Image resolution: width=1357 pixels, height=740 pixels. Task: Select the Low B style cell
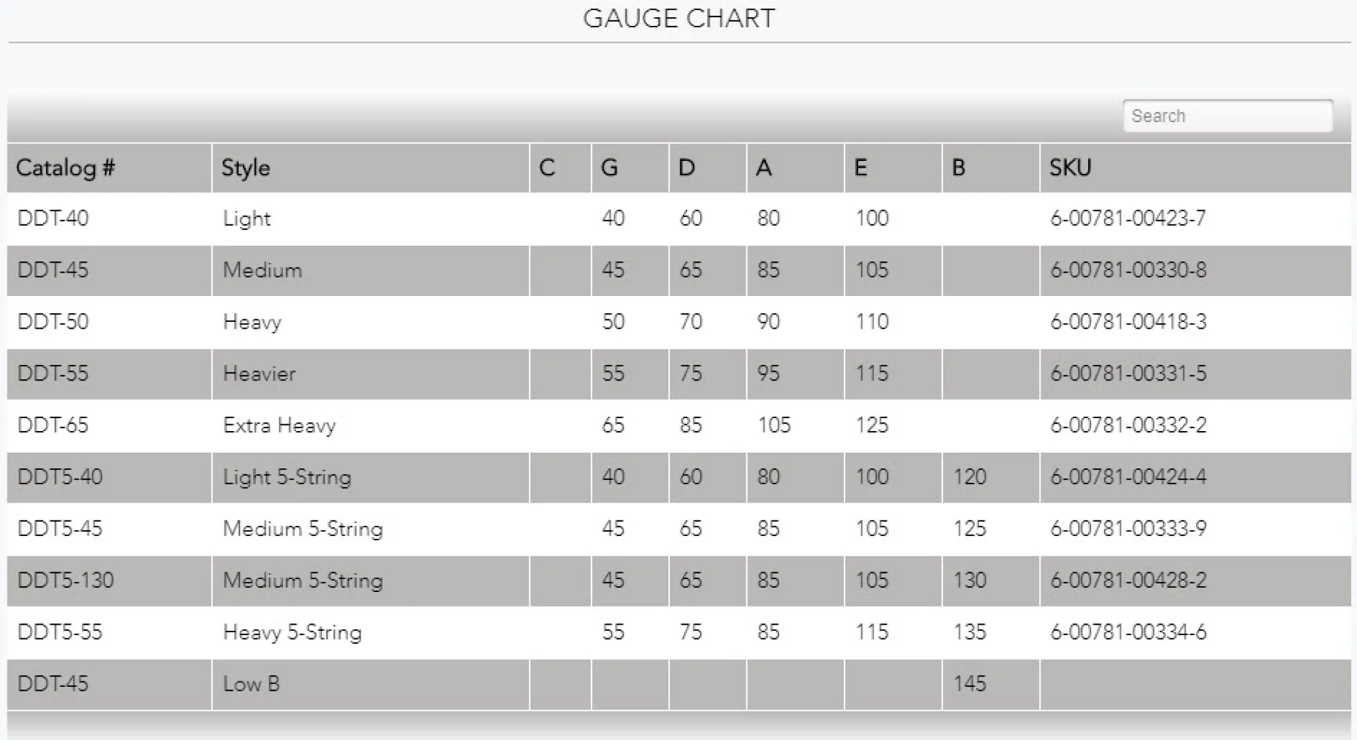(x=251, y=684)
